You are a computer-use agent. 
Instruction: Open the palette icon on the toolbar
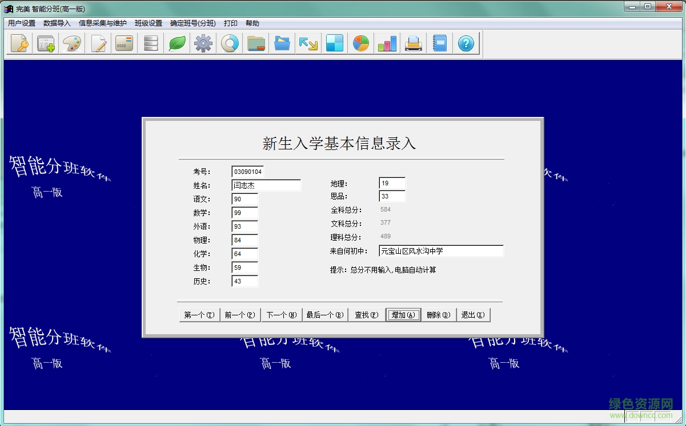click(x=72, y=43)
